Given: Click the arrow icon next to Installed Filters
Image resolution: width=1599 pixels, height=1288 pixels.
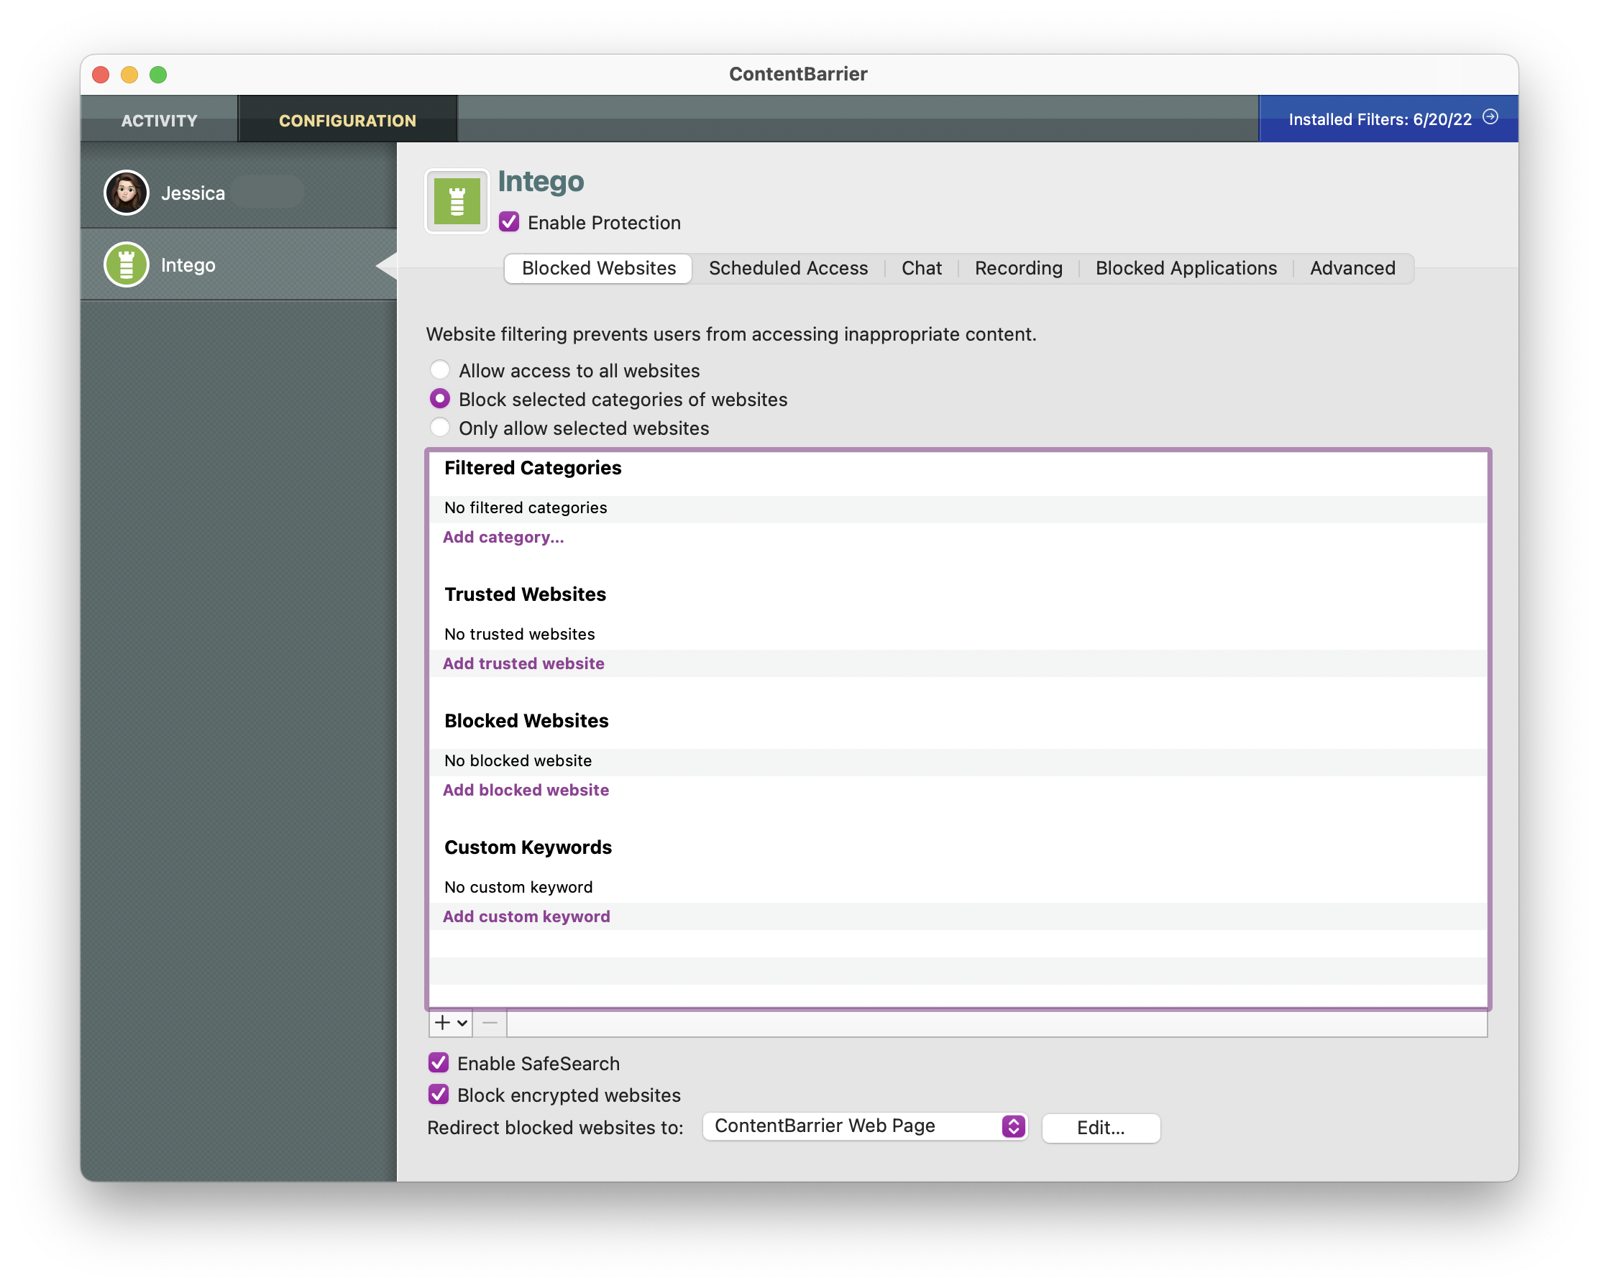Looking at the screenshot, I should coord(1490,117).
